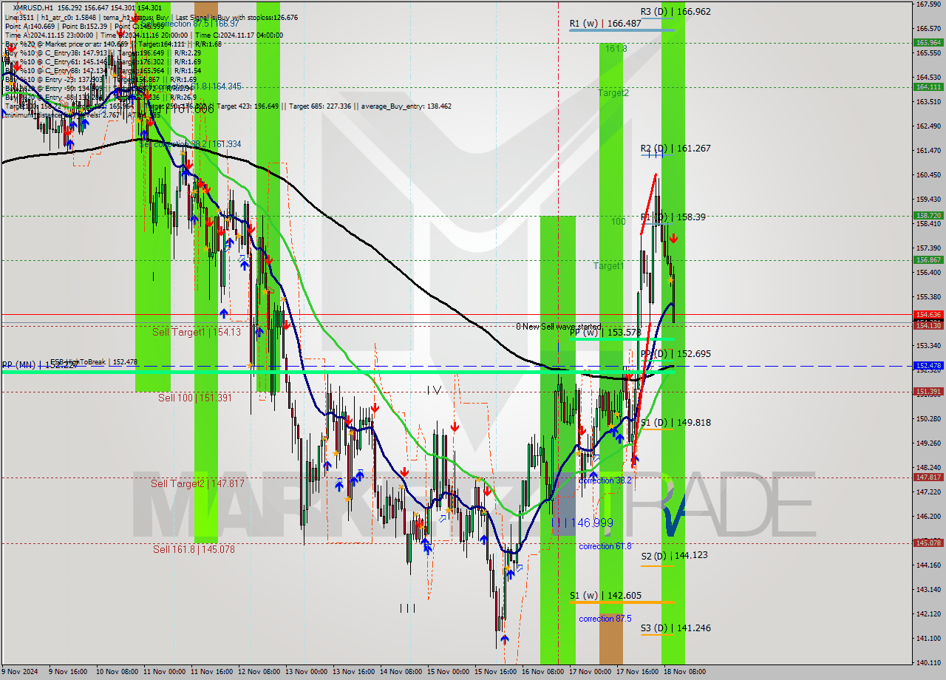Select the Sell correction 38.2 | 161.934 label

(x=190, y=143)
